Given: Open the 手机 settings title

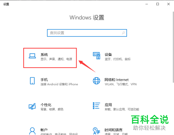Looking at the screenshot, I should point(44,80).
